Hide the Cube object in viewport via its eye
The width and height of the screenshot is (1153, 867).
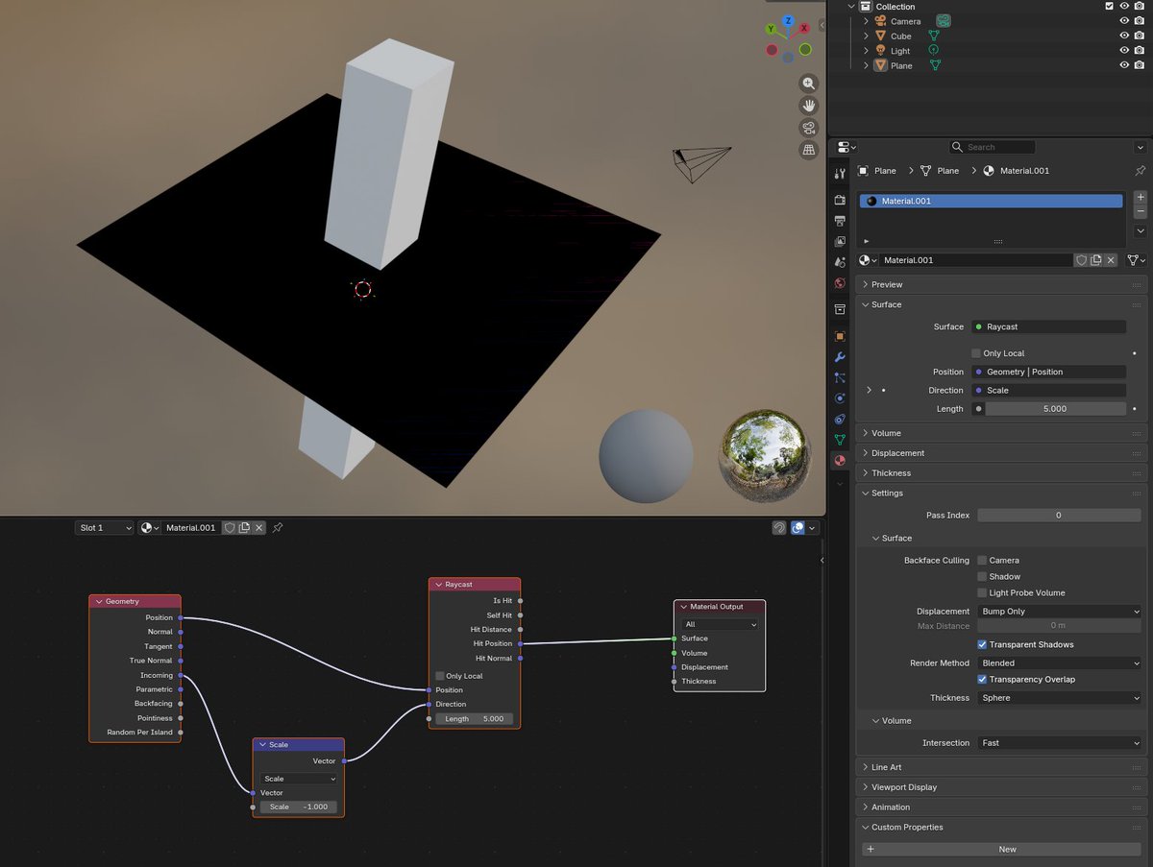click(x=1124, y=36)
